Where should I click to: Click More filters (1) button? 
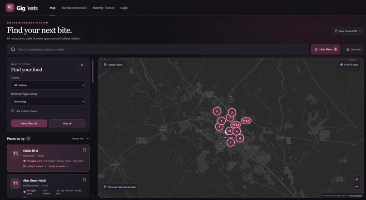[29, 123]
